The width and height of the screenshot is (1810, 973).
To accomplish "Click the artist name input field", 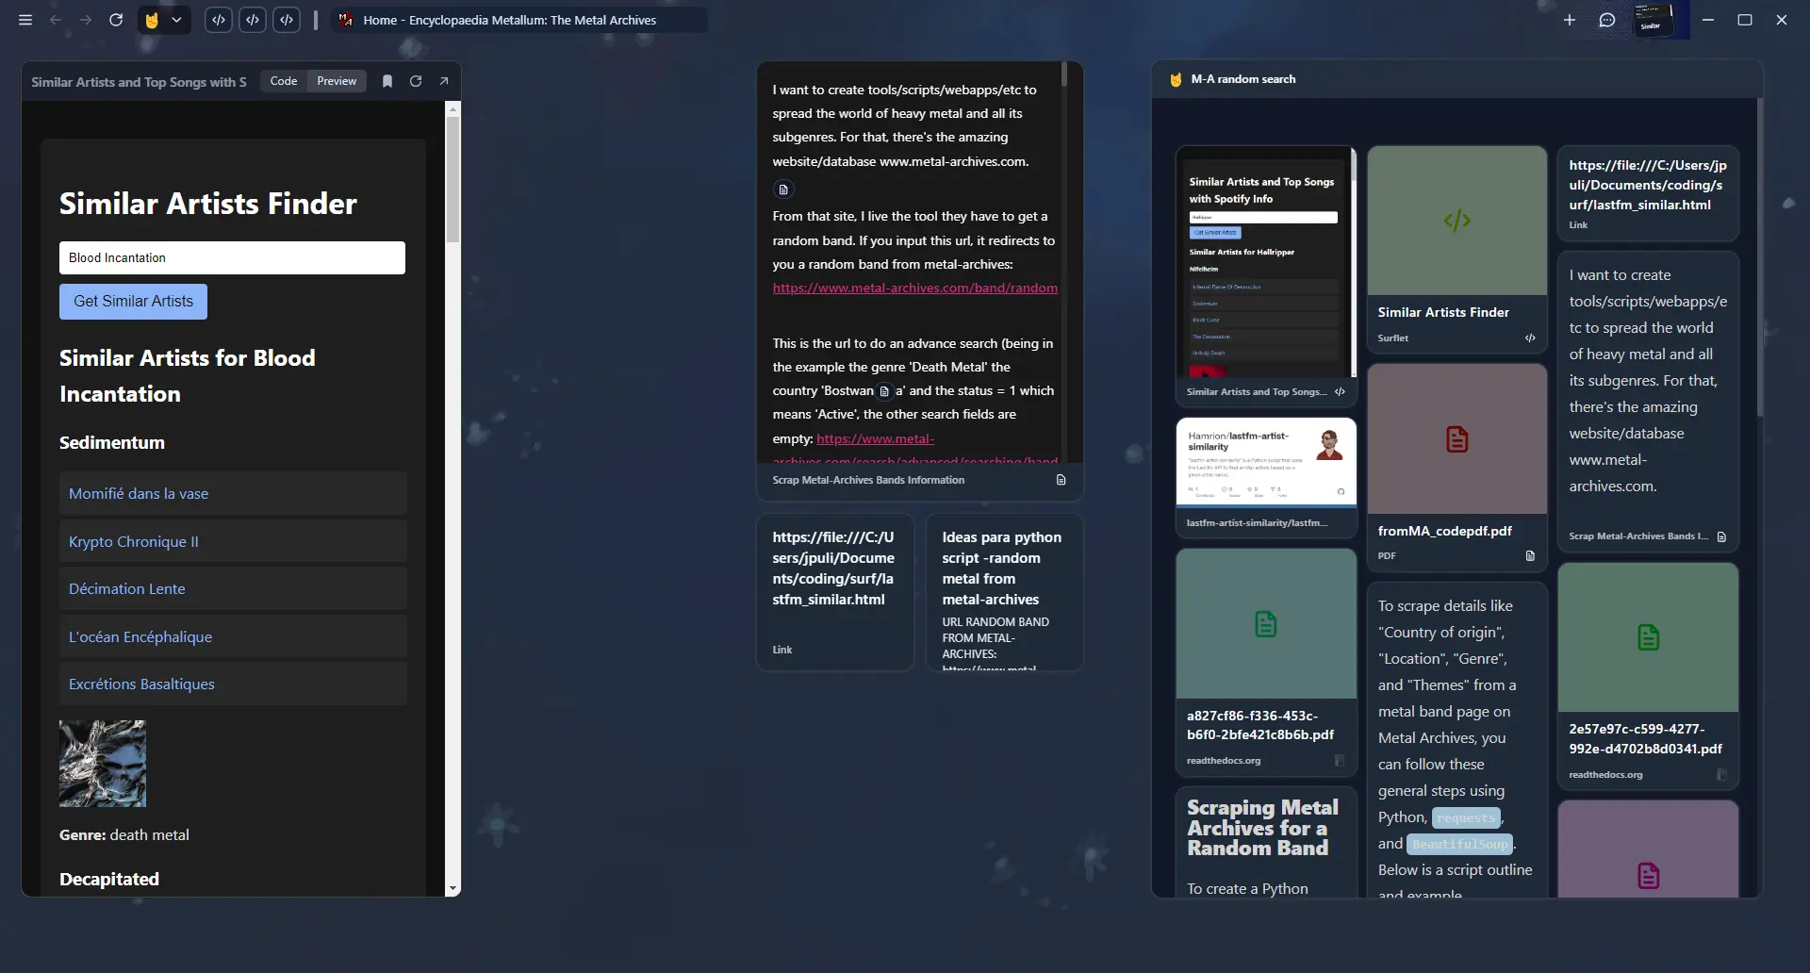I will coord(232,257).
